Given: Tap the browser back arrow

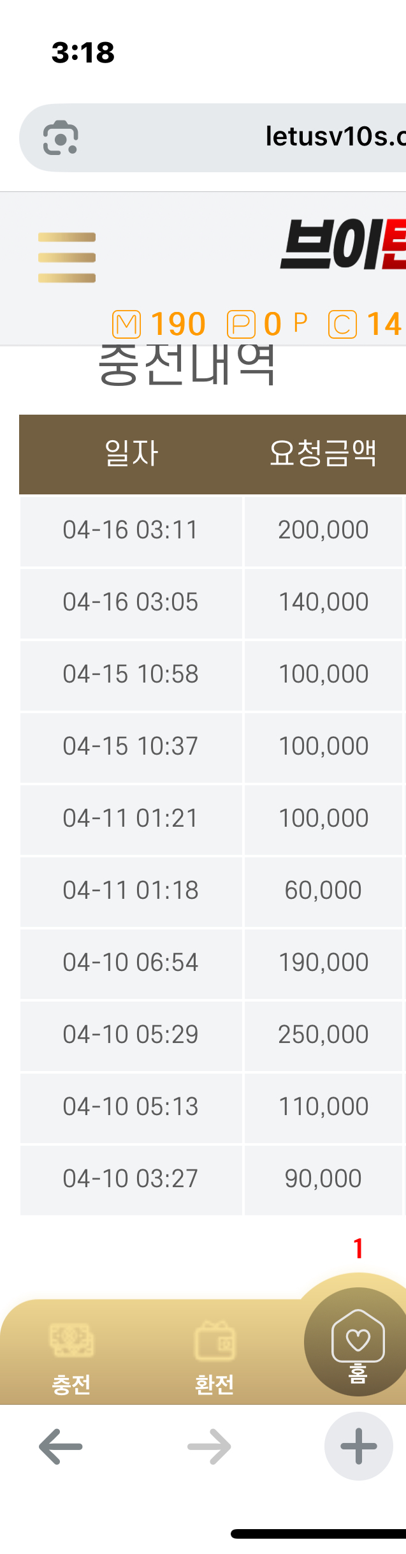Looking at the screenshot, I should [61, 1447].
